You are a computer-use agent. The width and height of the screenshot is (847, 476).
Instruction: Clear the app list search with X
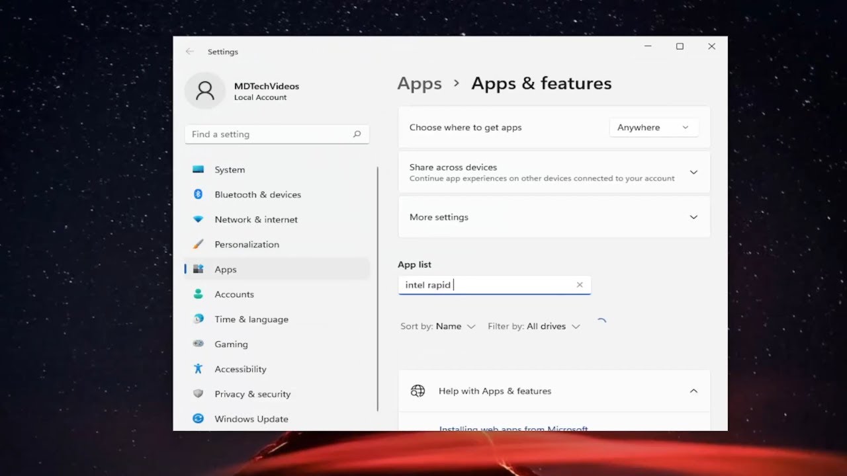(x=580, y=285)
